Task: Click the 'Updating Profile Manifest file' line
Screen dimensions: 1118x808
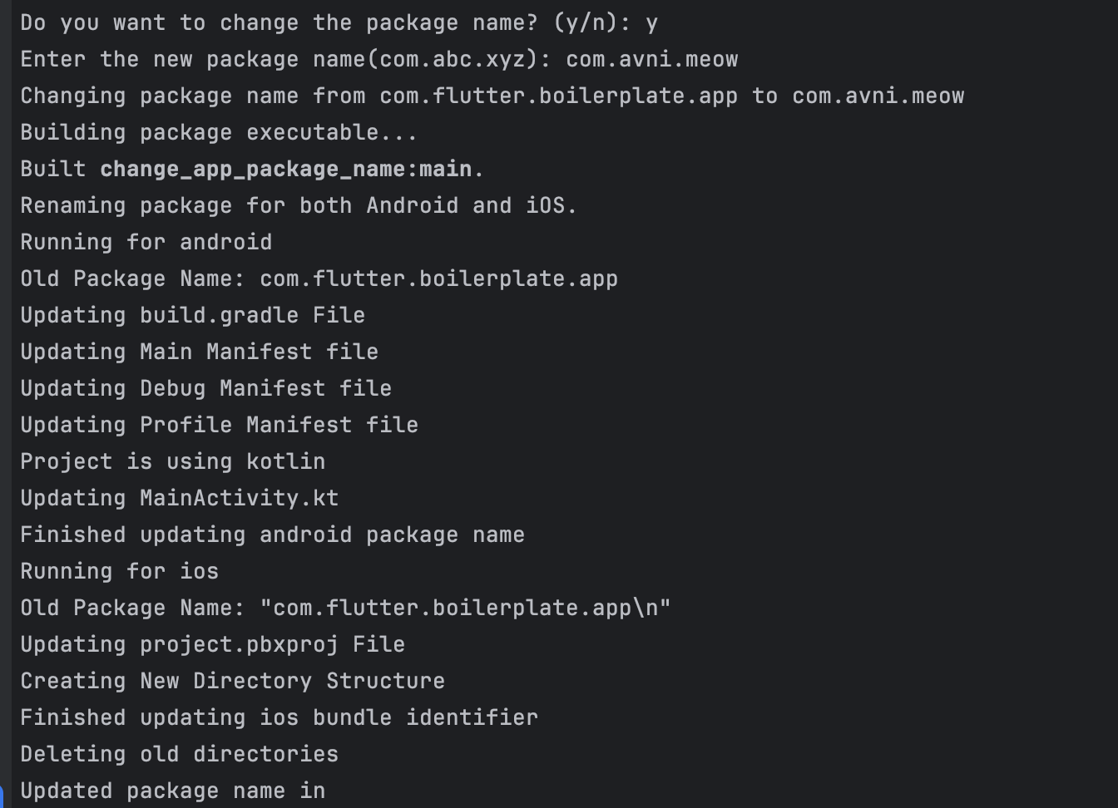Action: coord(220,425)
